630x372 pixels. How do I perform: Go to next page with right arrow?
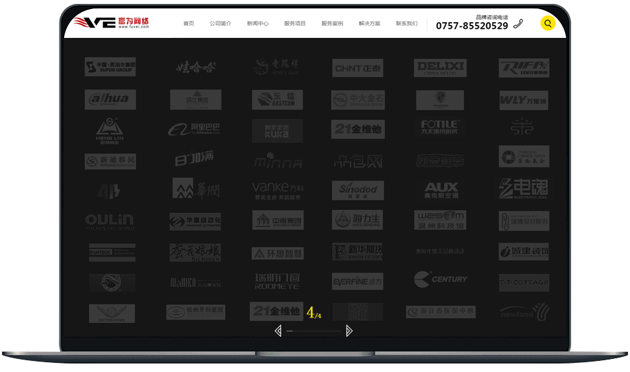(x=349, y=331)
